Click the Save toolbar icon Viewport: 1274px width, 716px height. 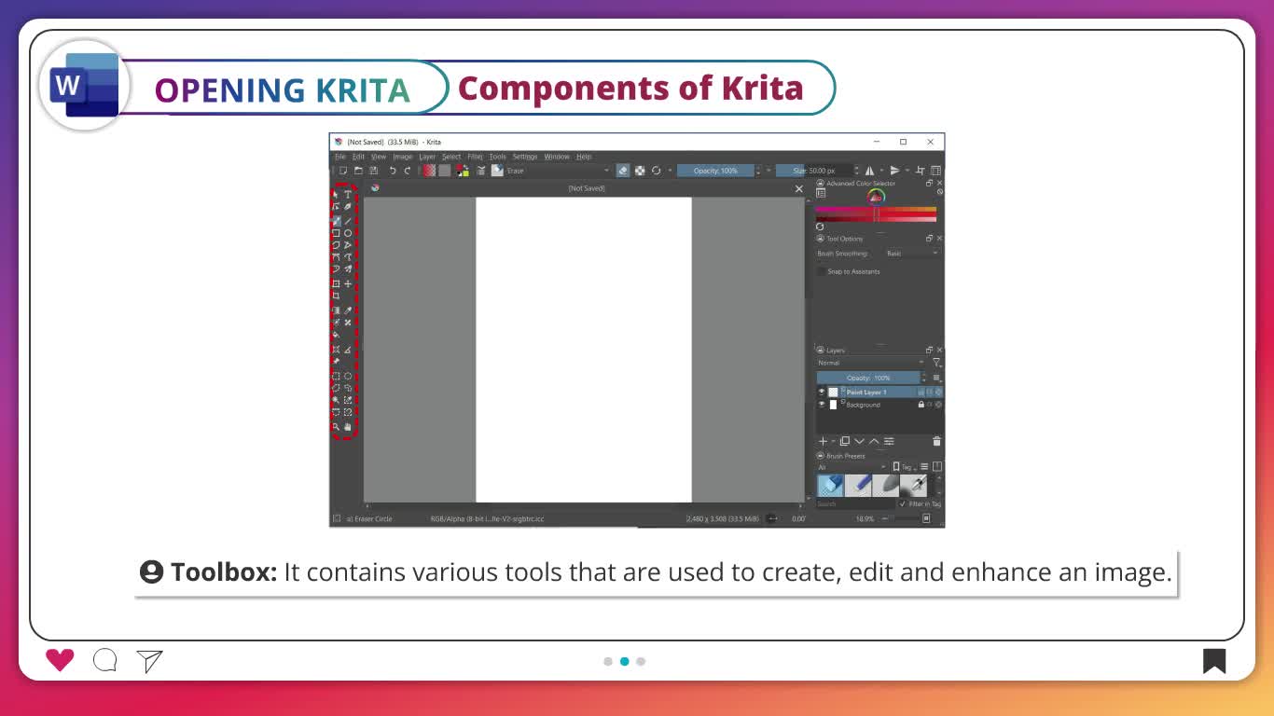tap(374, 171)
